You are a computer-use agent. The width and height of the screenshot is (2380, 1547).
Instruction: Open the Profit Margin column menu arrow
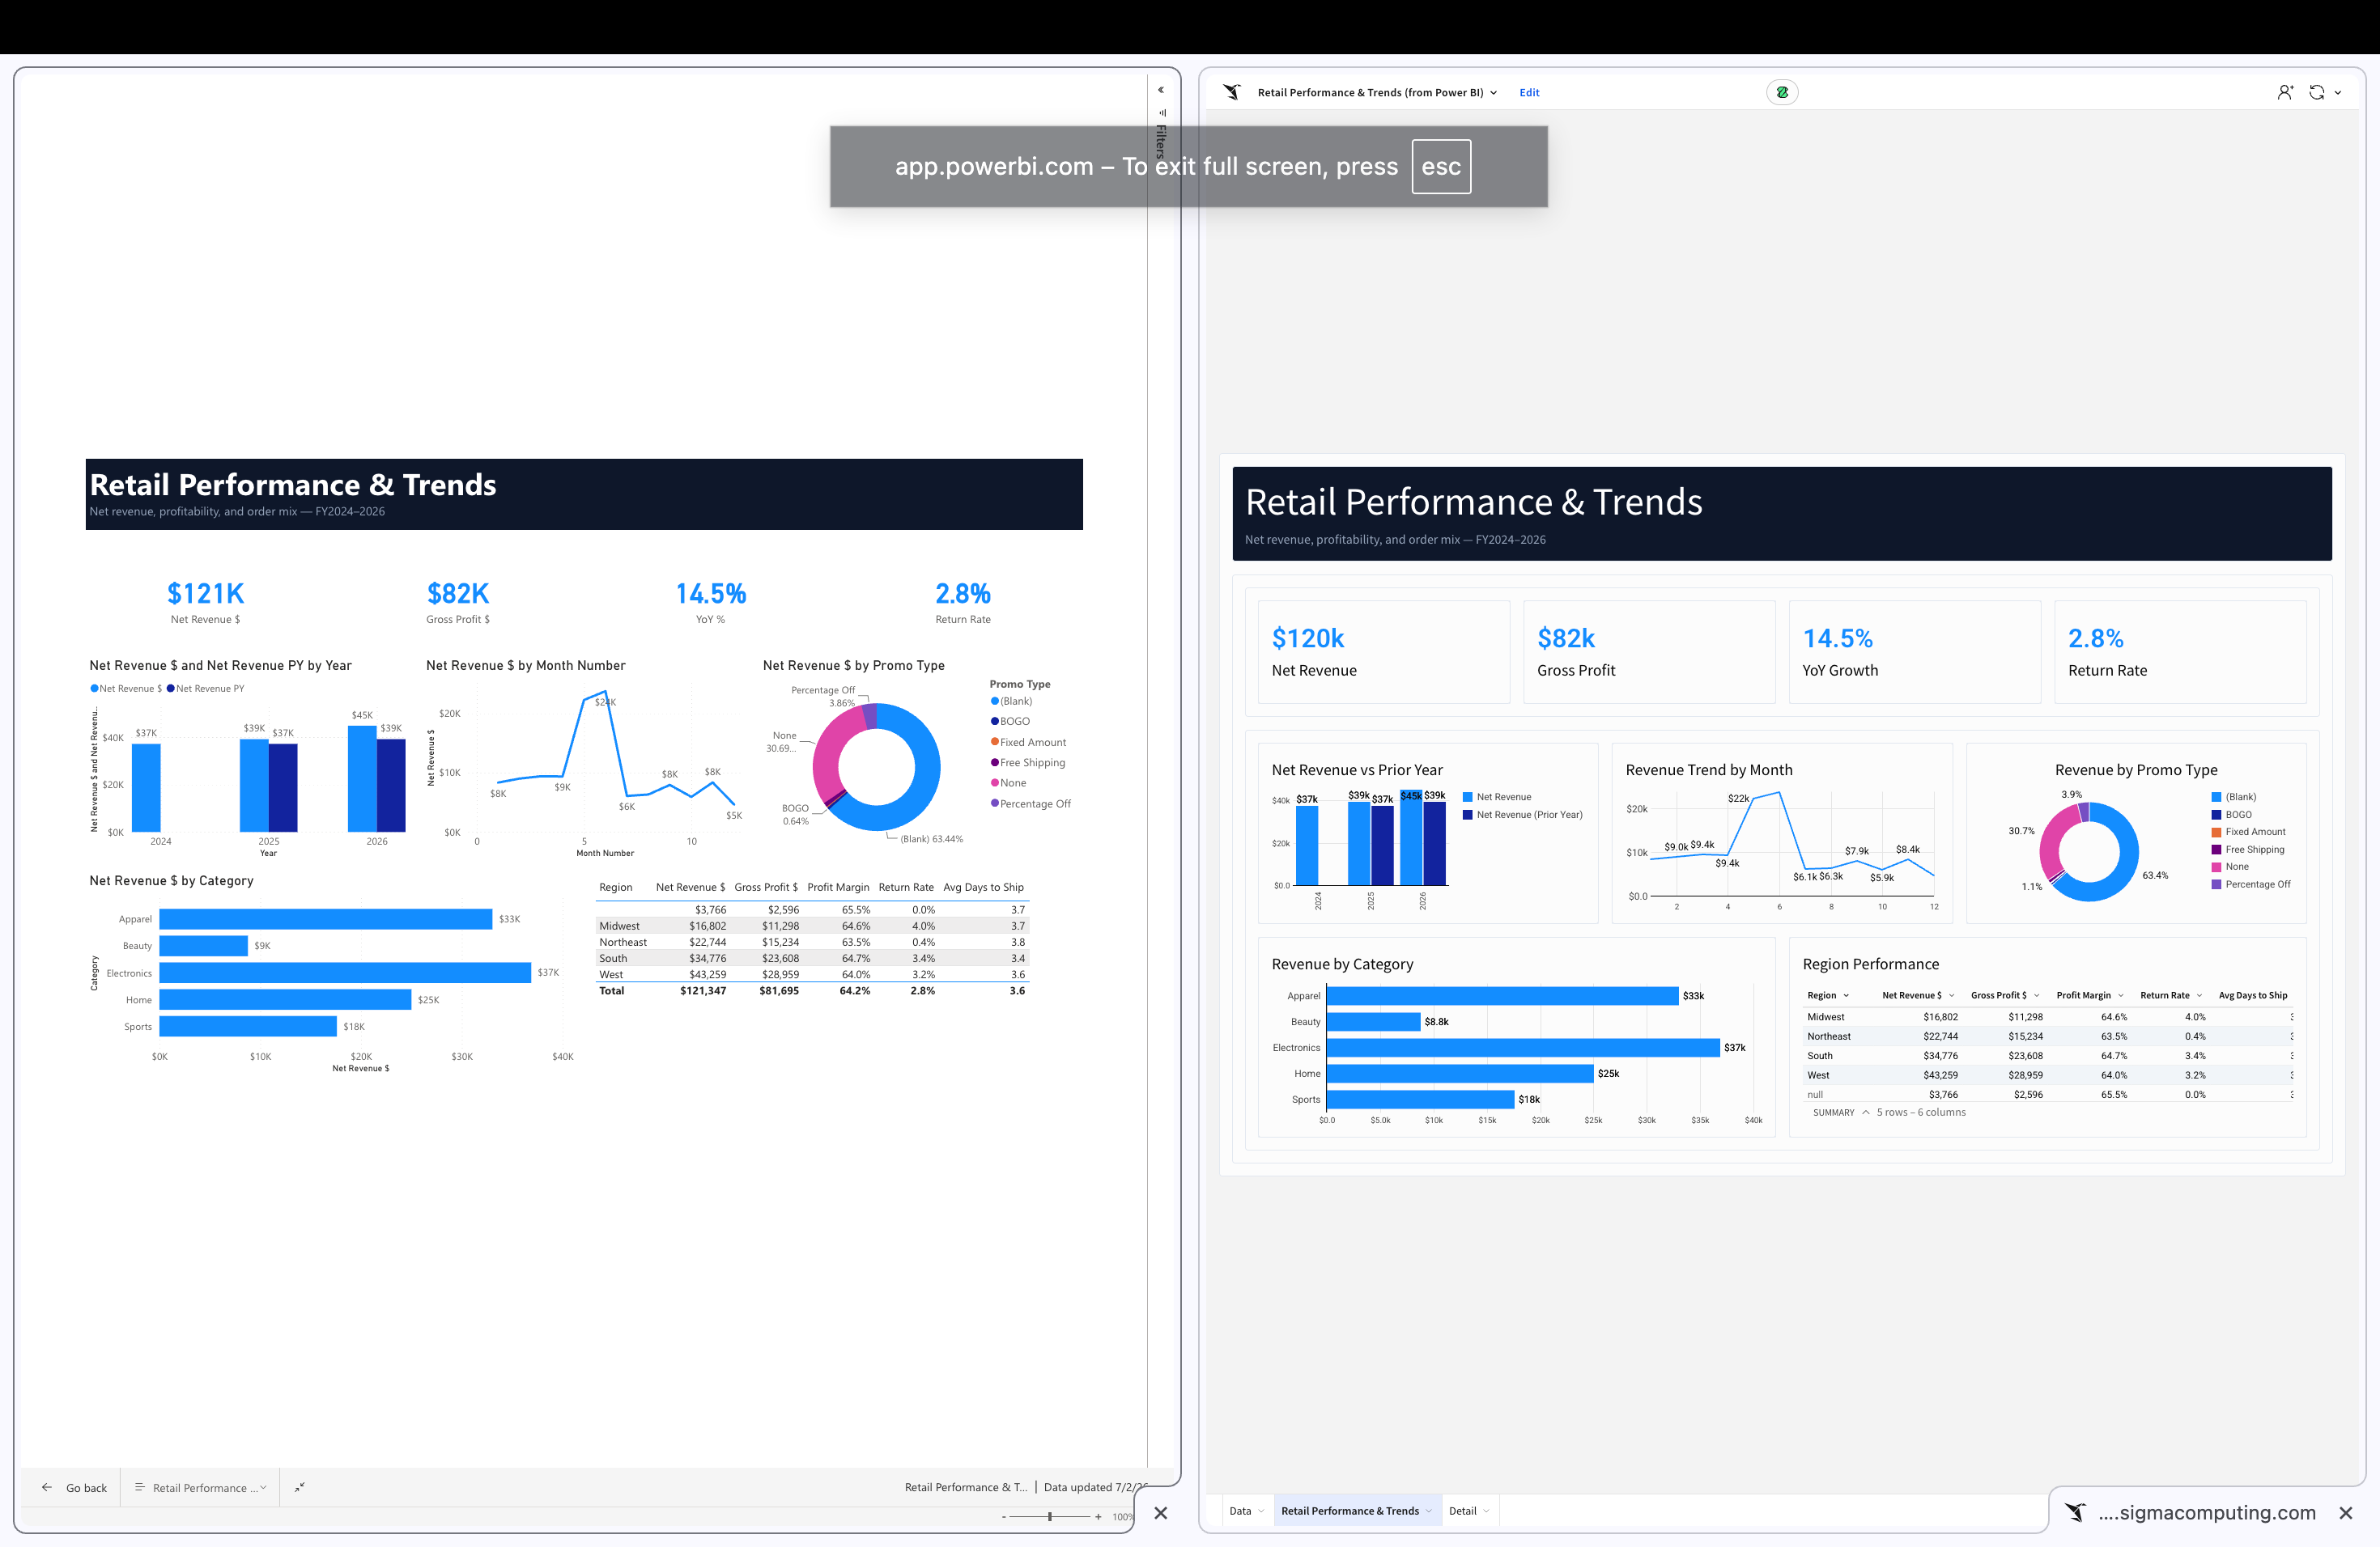pyautogui.click(x=2120, y=995)
